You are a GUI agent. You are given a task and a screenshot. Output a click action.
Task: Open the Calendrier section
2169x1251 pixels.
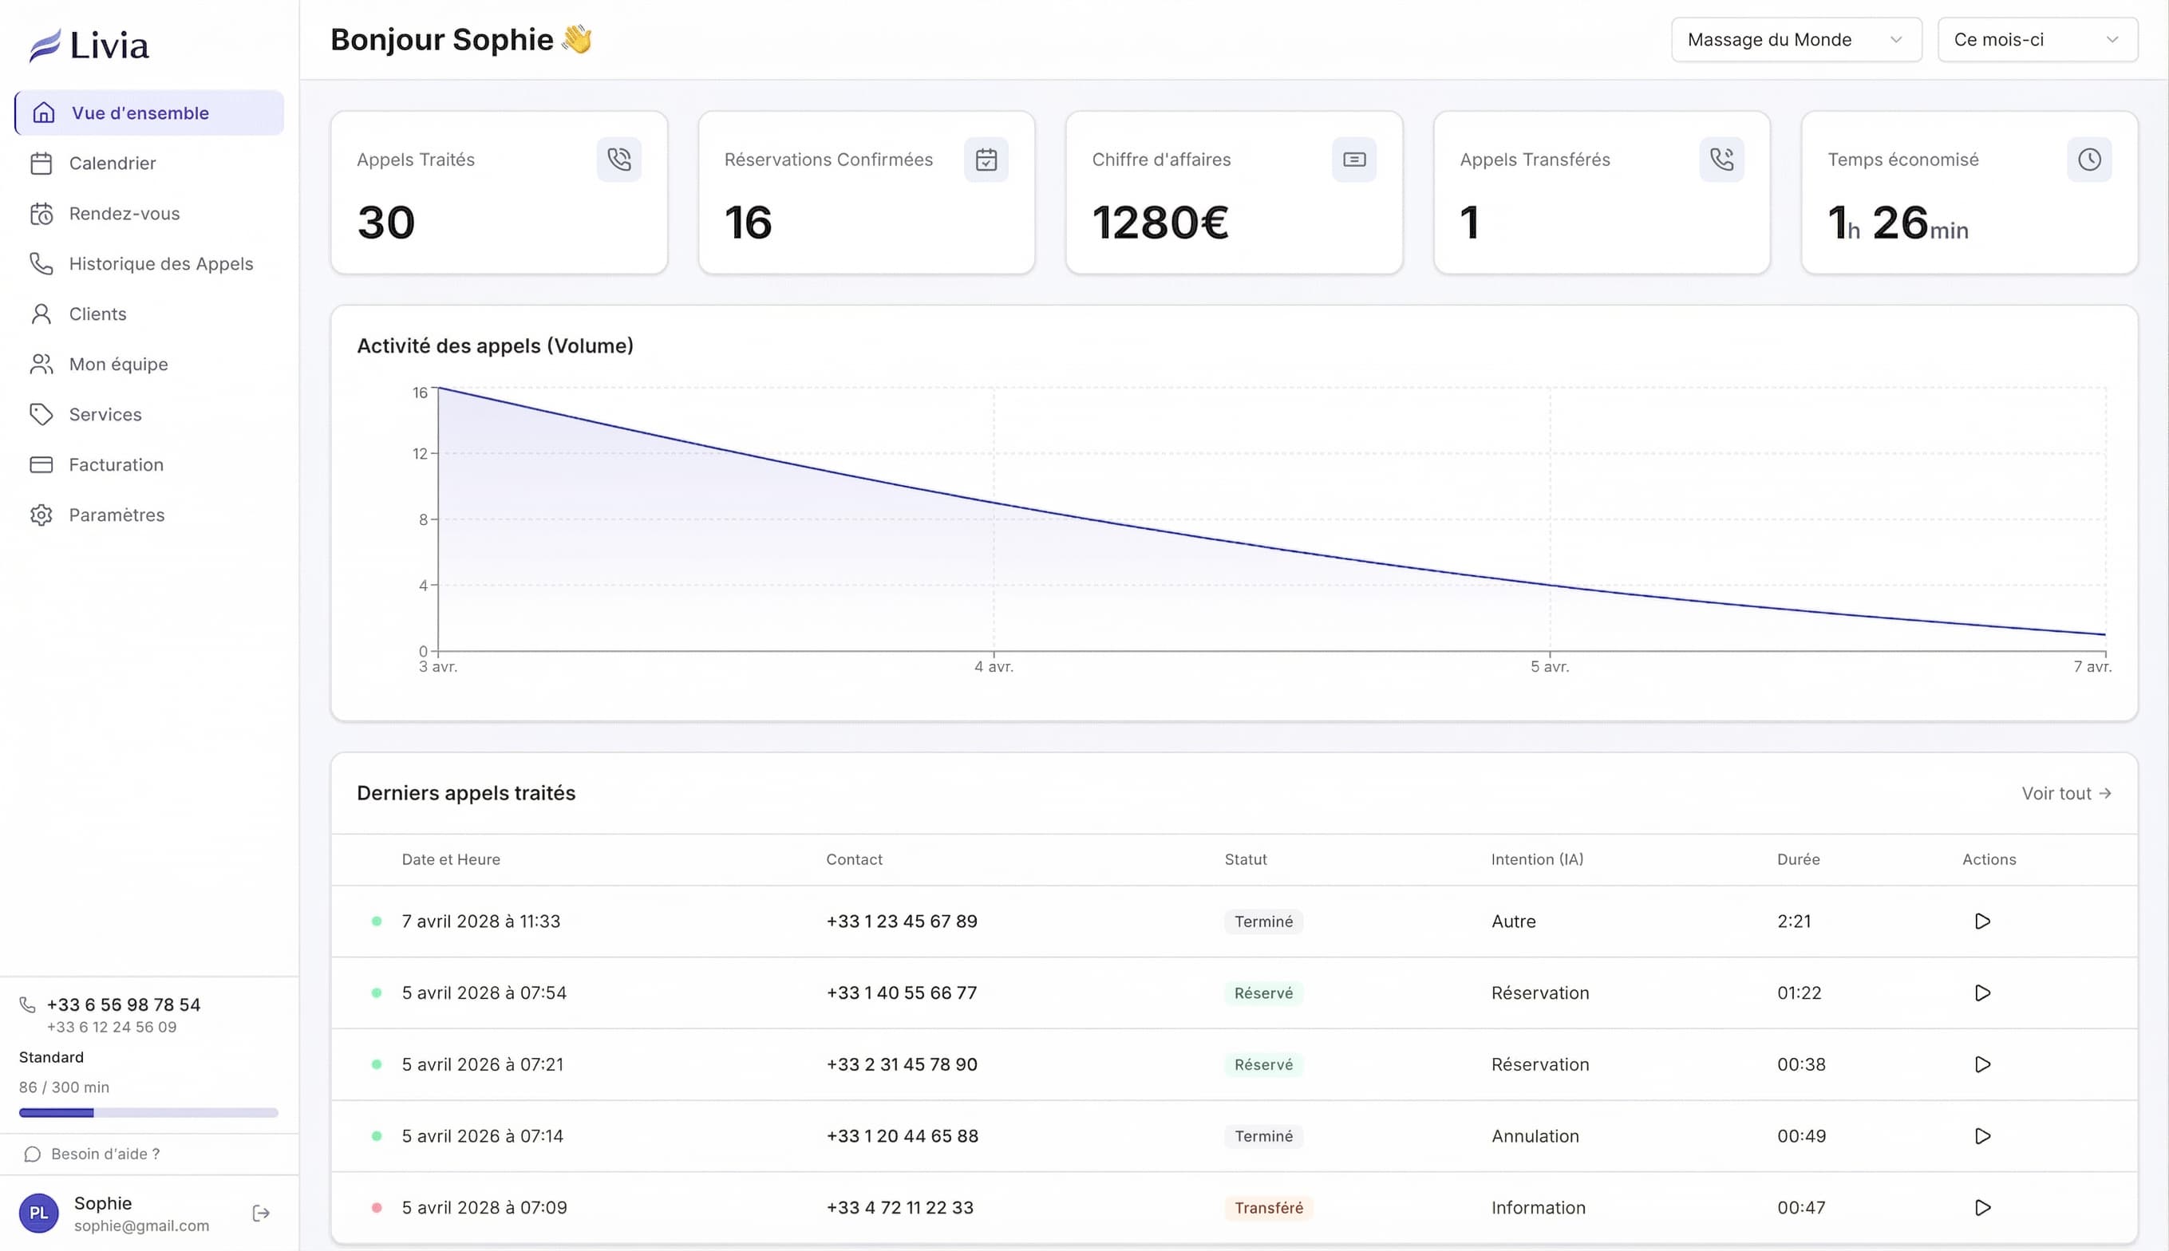(112, 164)
